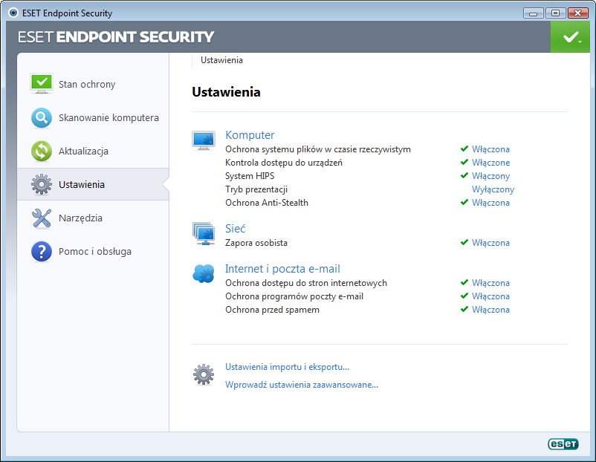Click the Ochrona przed spamem label
596x462 pixels.
coord(272,310)
